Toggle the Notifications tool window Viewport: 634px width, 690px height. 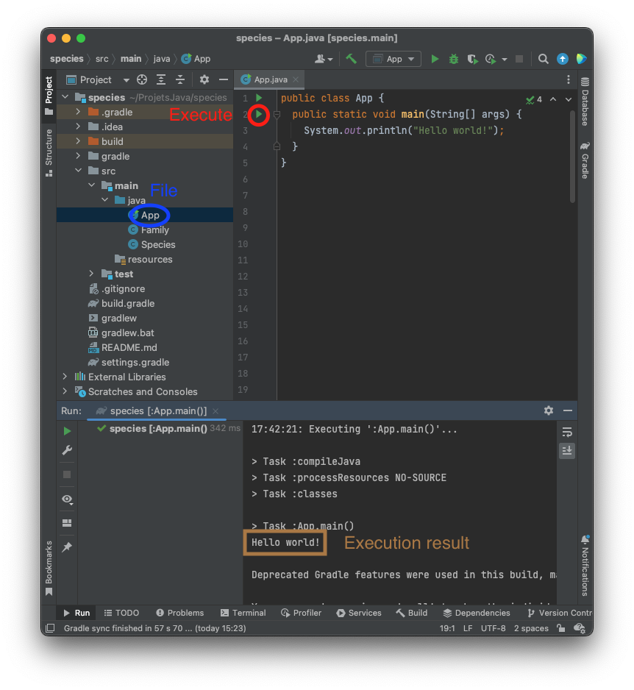click(x=585, y=566)
